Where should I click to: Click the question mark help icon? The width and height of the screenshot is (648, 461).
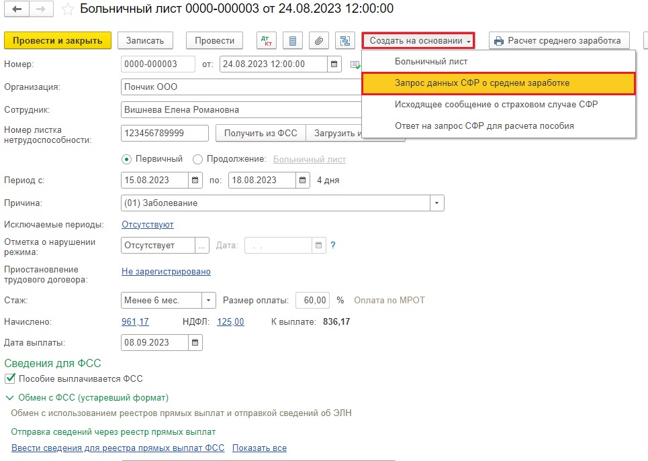pyautogui.click(x=333, y=246)
